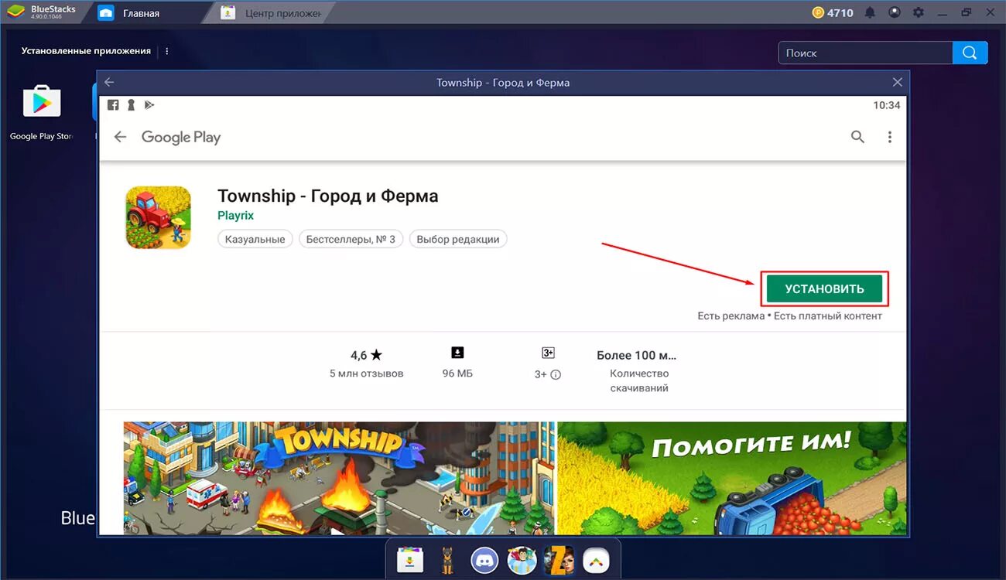Select the Бестселлеры № 3 chip
1006x580 pixels.
click(351, 239)
